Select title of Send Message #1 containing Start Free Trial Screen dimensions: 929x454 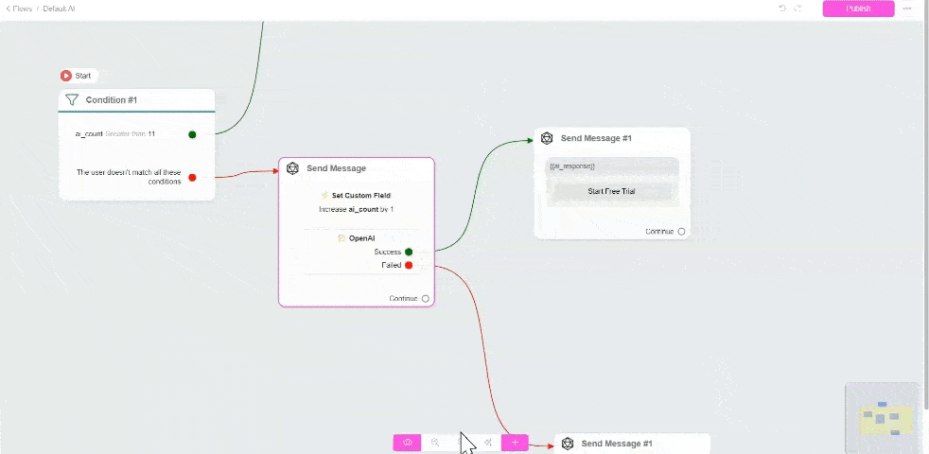(596, 138)
